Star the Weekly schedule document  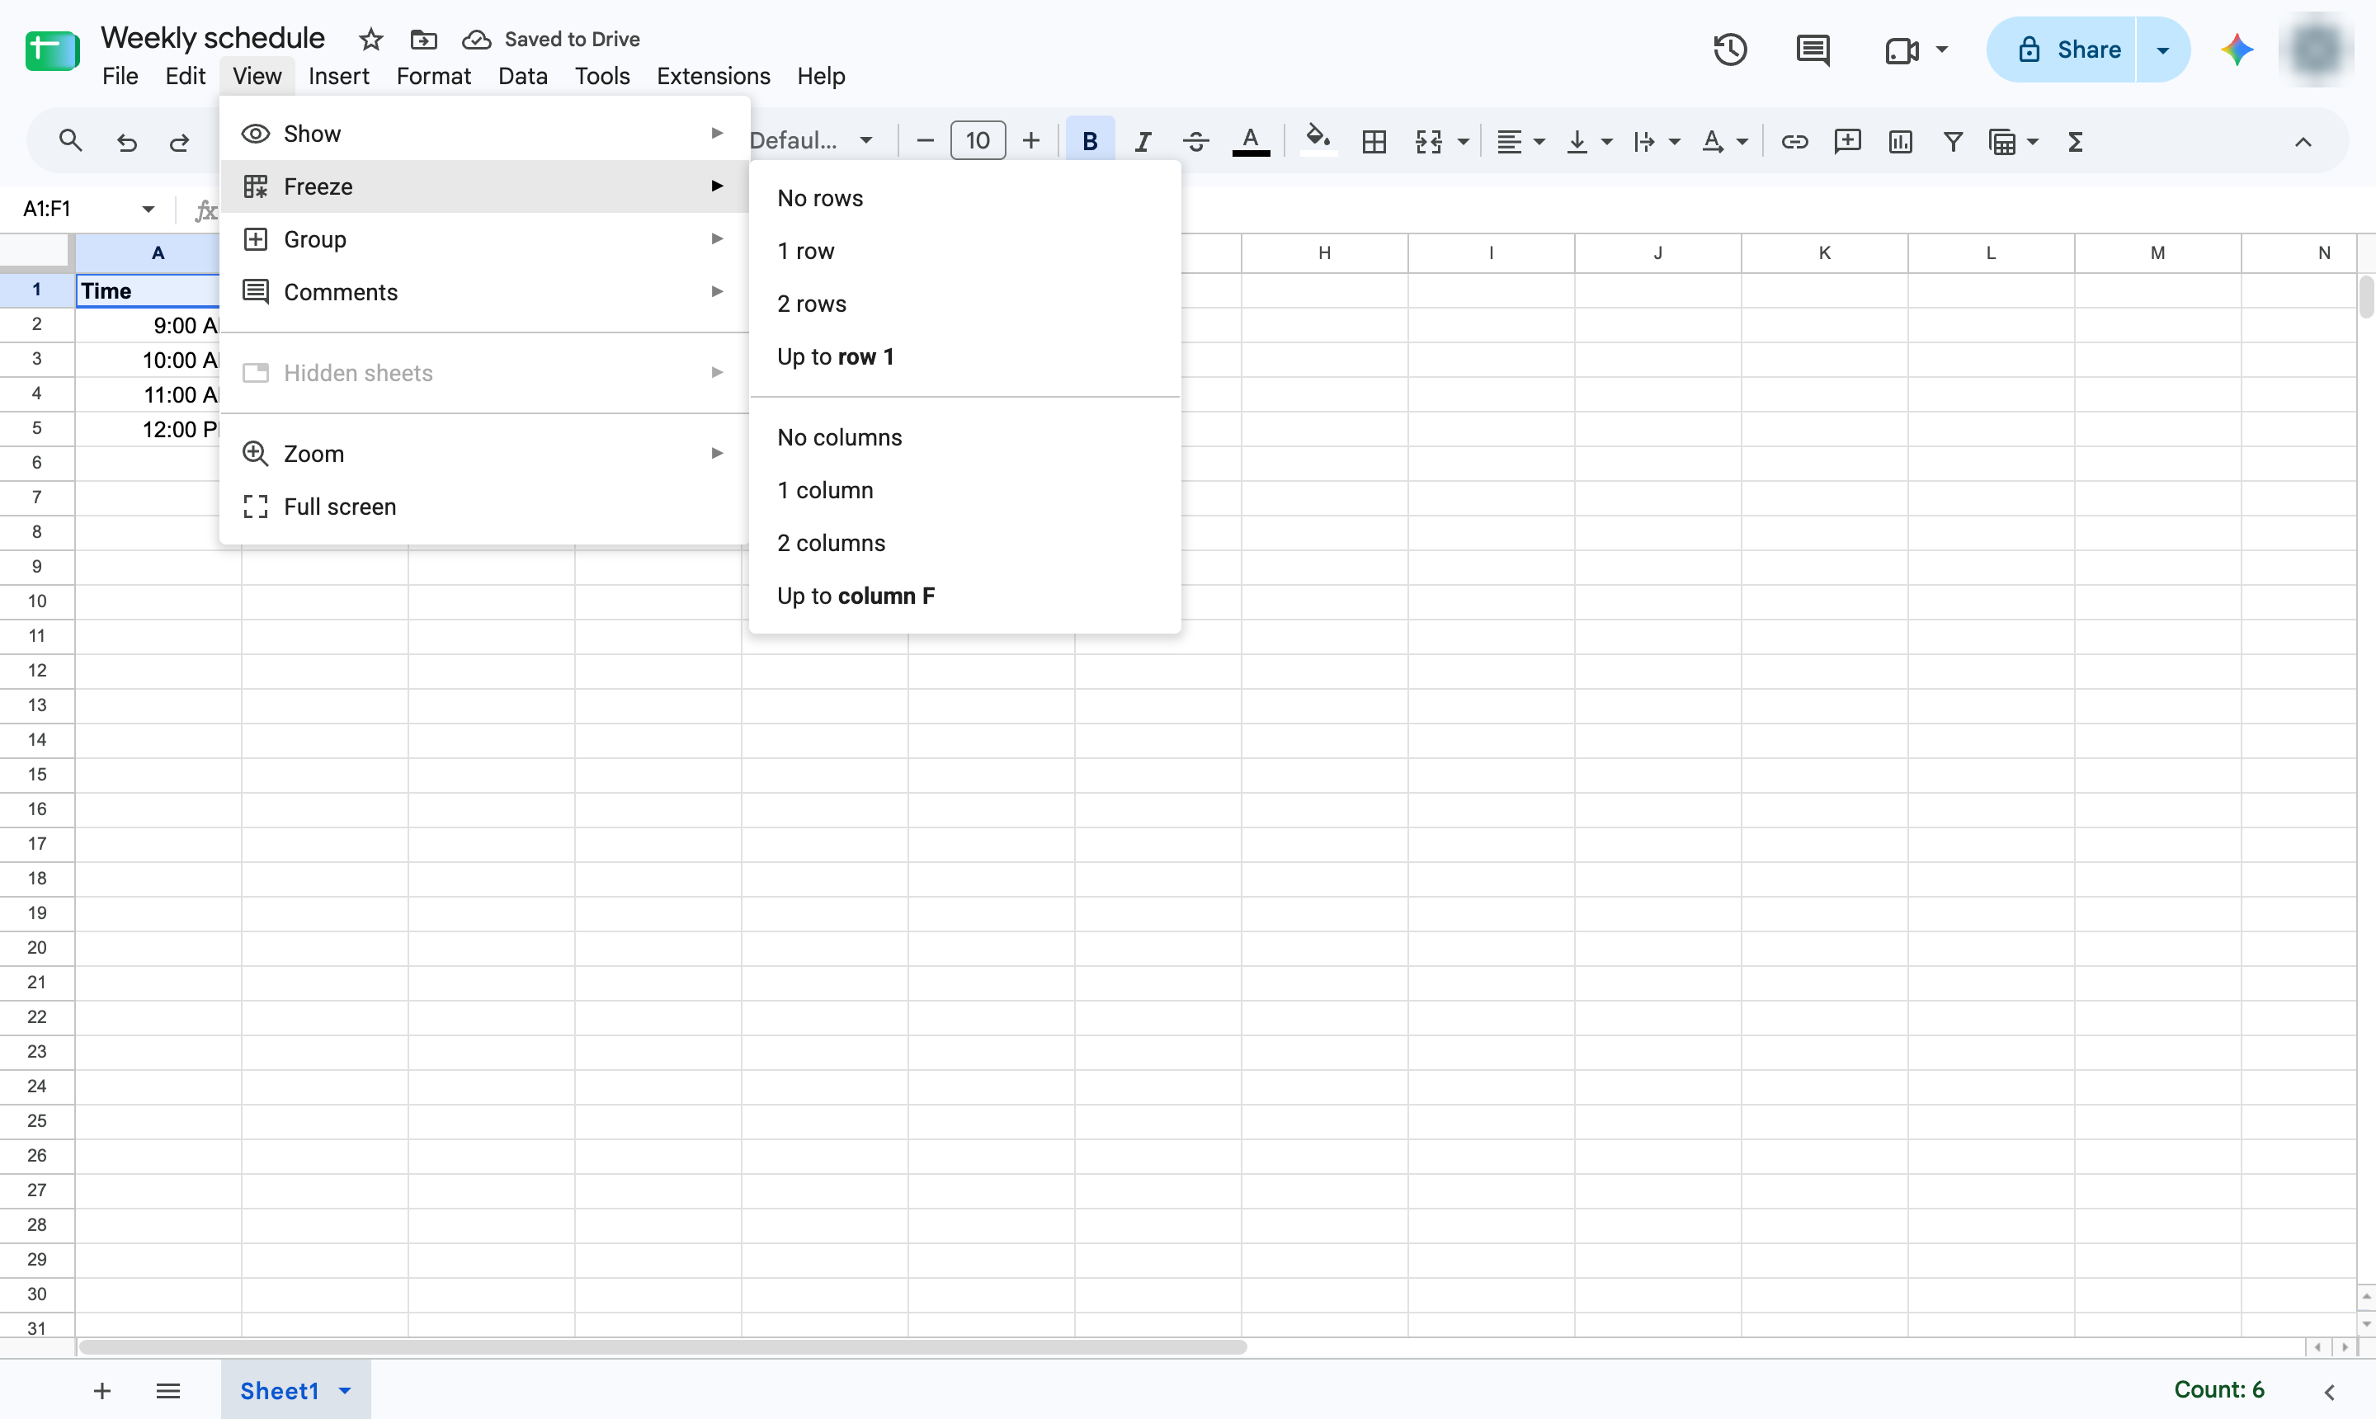[x=371, y=40]
